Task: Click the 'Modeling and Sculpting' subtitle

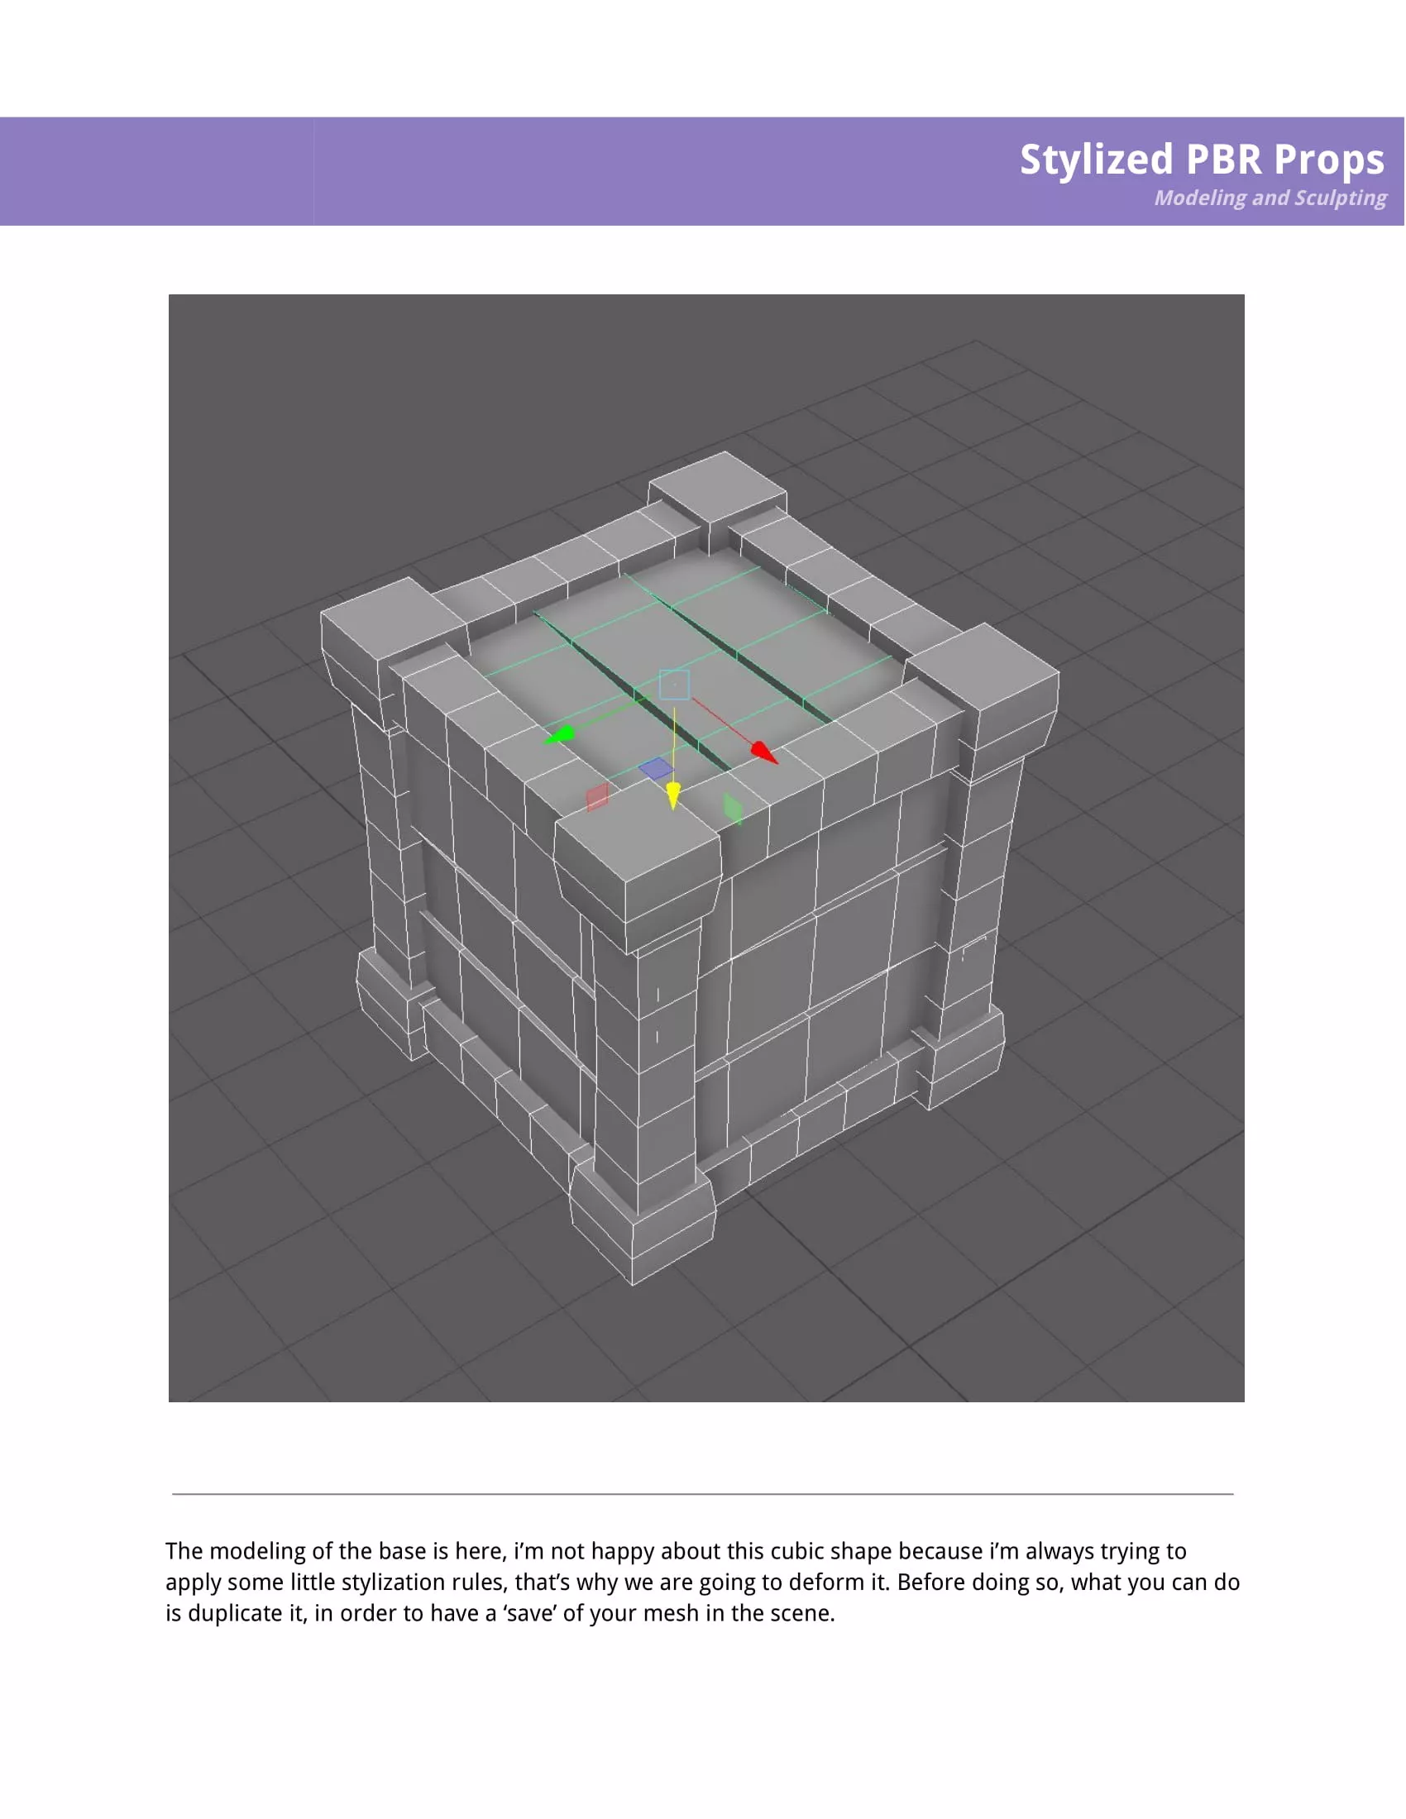Action: 1270,198
